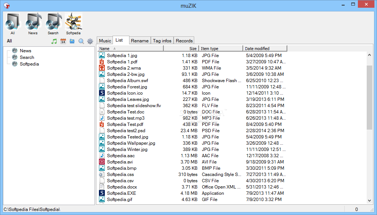Viewport: 377px width, 215px height.
Task: Select file Softpedia test slideshow.flv
Action: click(134, 105)
